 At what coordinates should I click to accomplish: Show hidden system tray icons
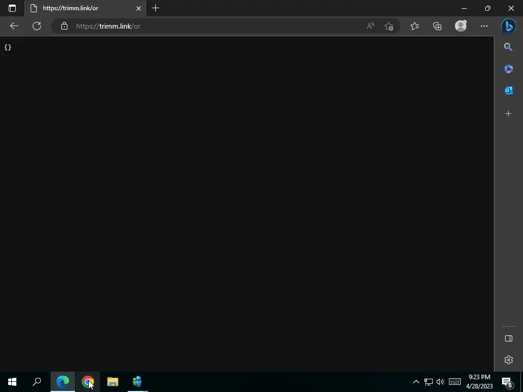pyautogui.click(x=416, y=382)
